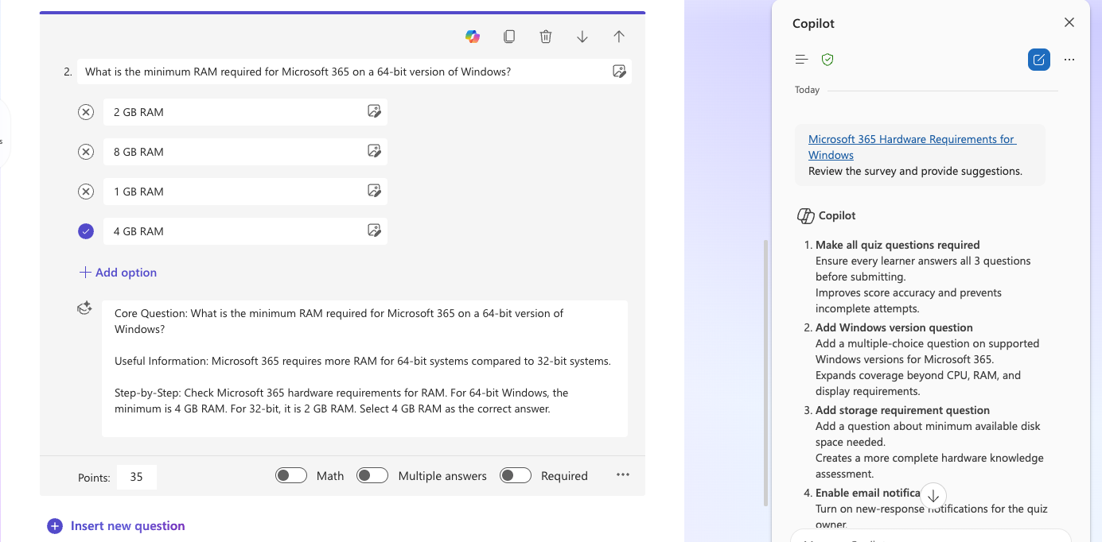
Task: Edit the 8 GB RAM option field
Action: [245, 152]
